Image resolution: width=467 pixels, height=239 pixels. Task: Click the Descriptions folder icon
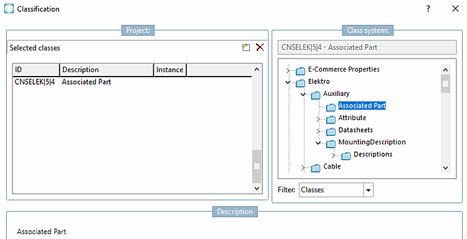pyautogui.click(x=346, y=156)
